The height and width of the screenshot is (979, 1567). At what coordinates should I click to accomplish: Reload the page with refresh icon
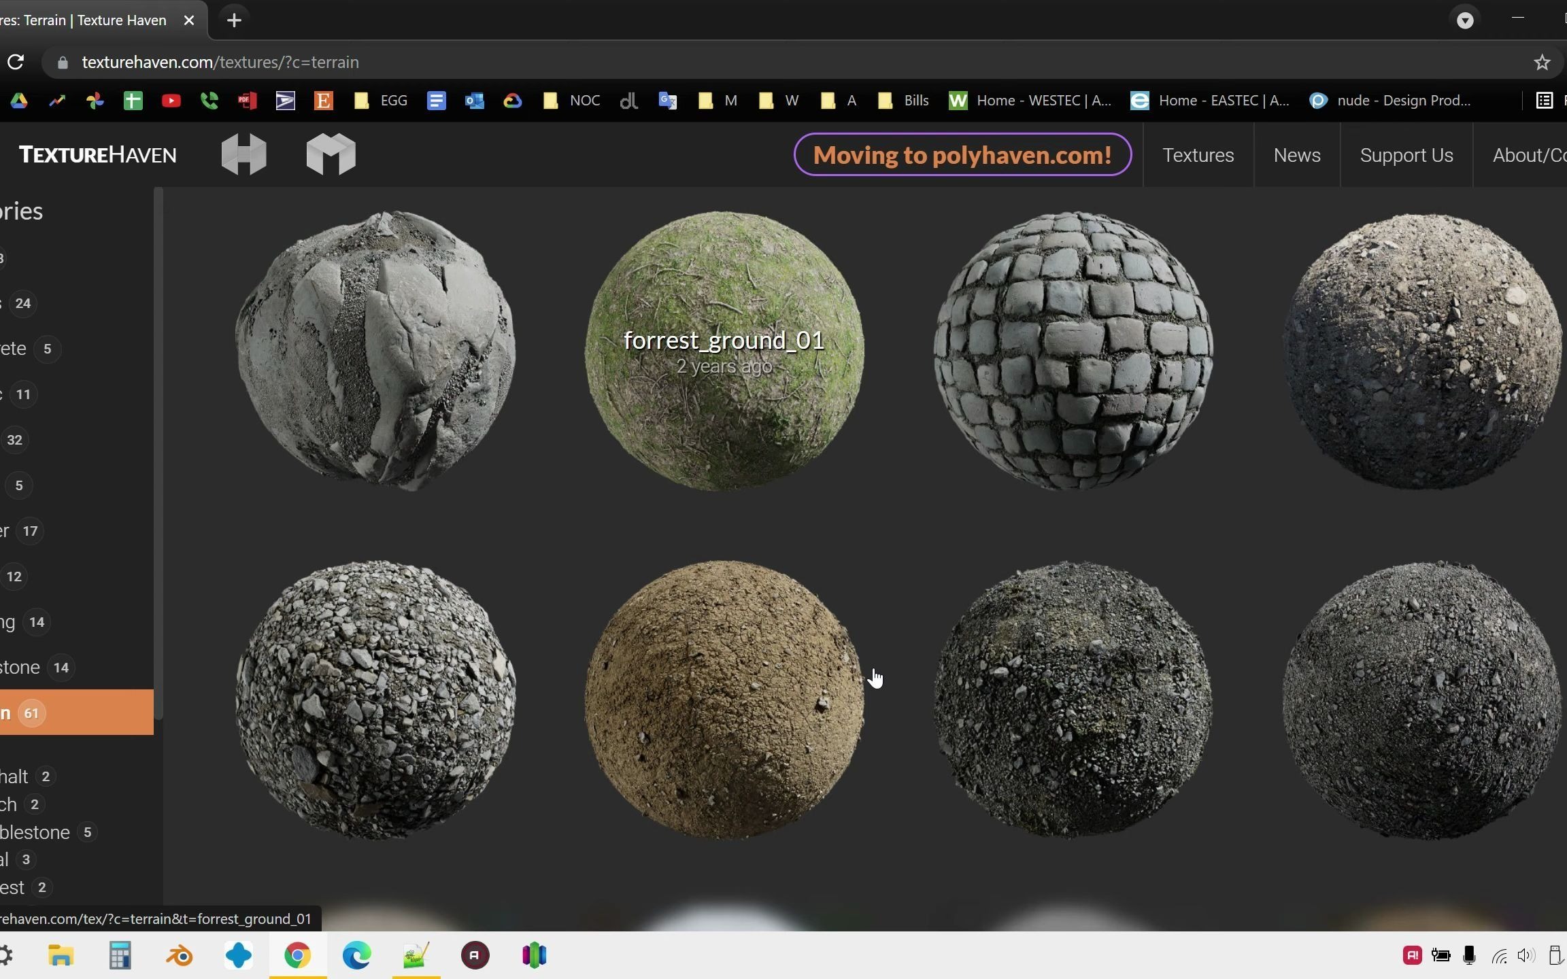pyautogui.click(x=16, y=63)
